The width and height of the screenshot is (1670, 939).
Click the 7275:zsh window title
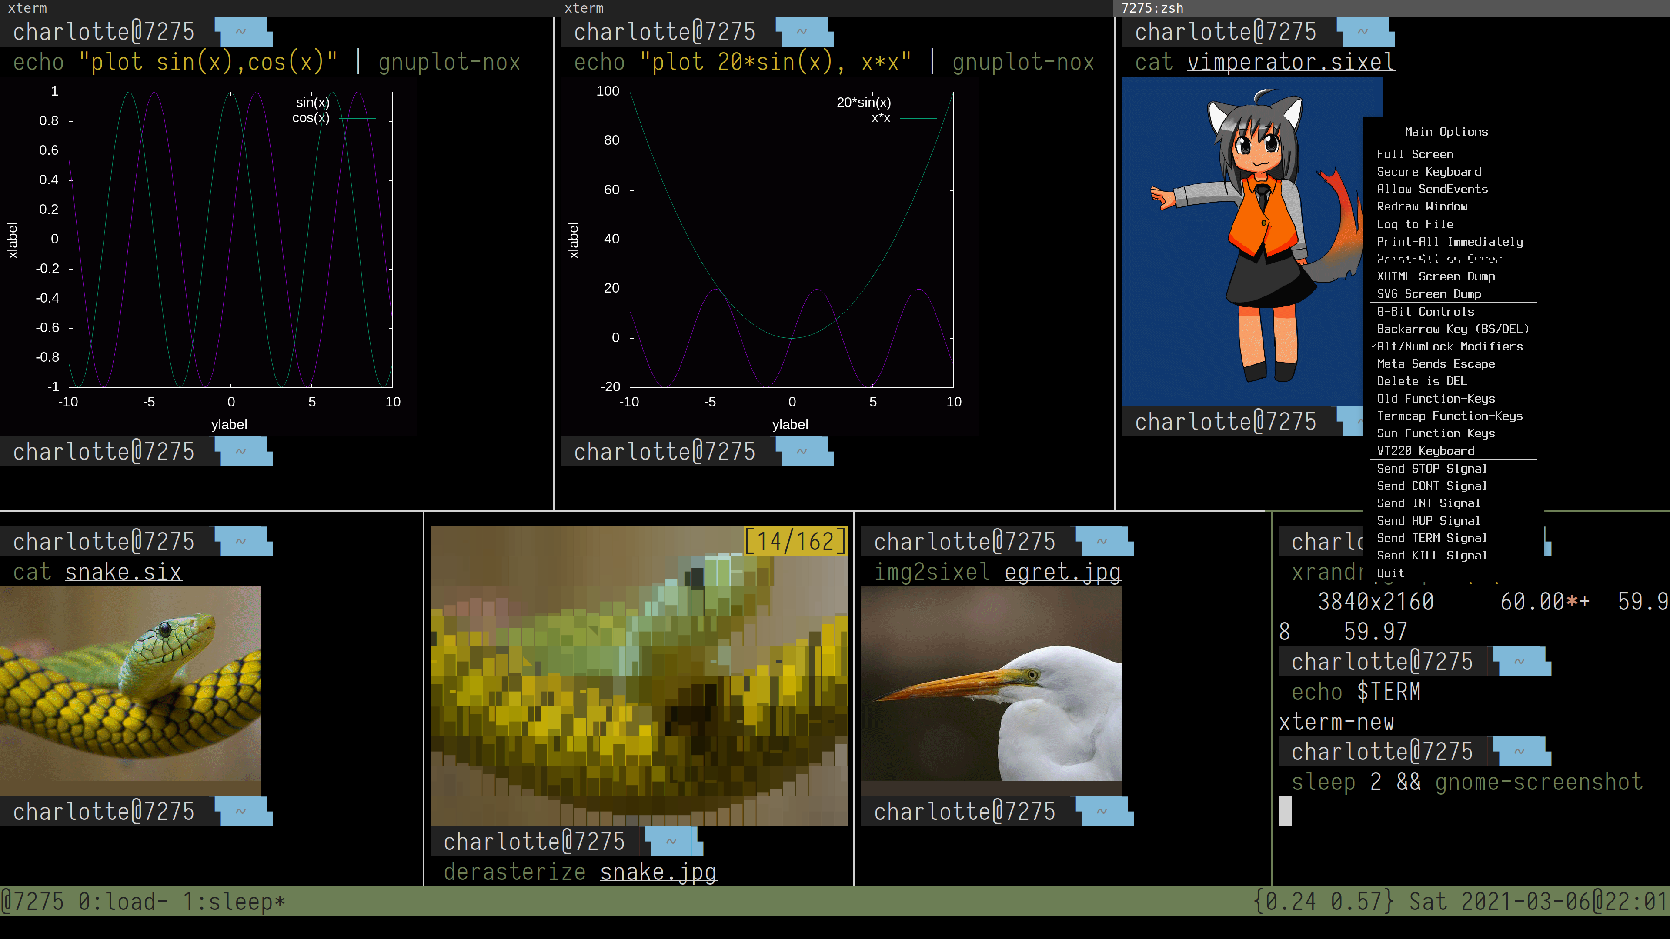1152,8
